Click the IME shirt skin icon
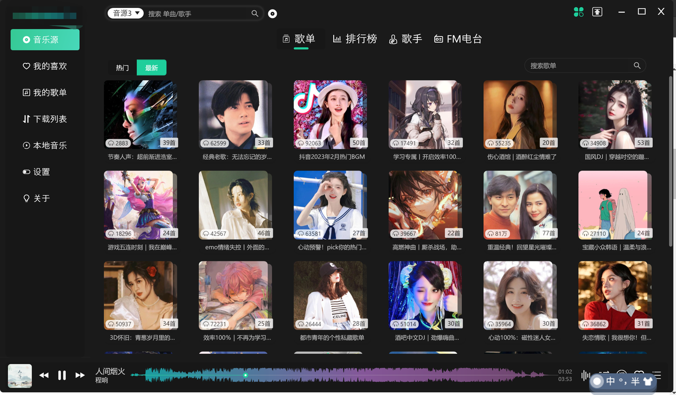This screenshot has height=395, width=676. [647, 381]
